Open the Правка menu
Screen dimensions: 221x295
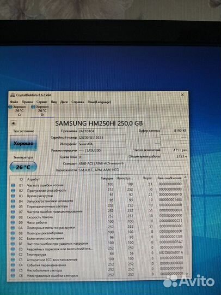pos(27,102)
